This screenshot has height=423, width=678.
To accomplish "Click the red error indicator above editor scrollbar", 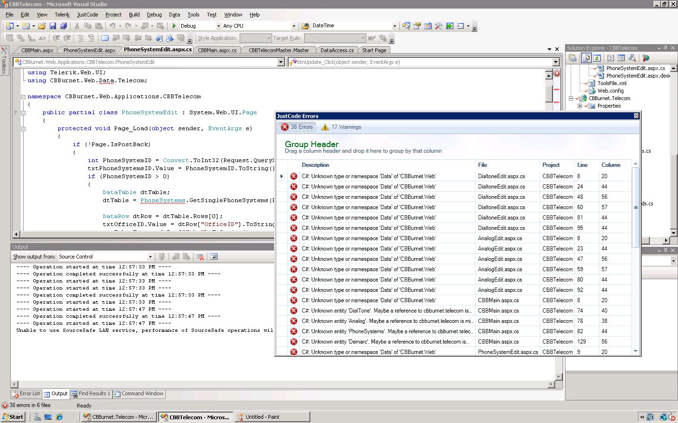I will coord(557,73).
